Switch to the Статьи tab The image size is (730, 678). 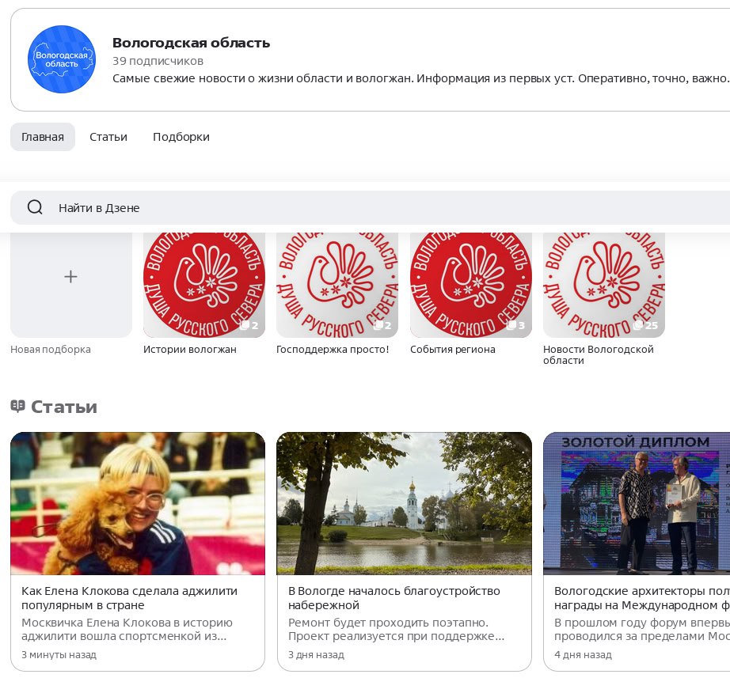108,137
